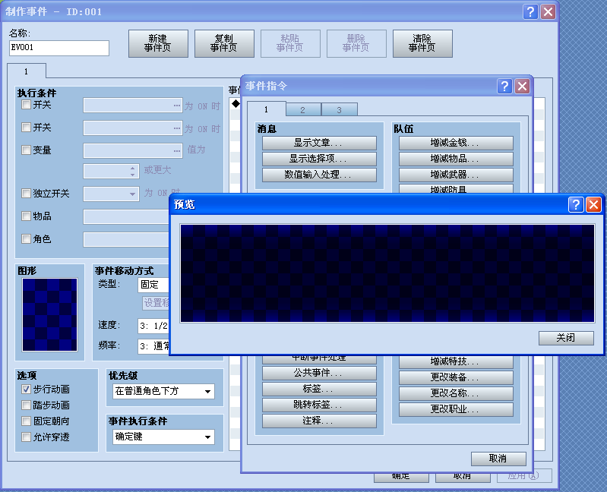The height and width of the screenshot is (492, 607).
Task: Uncheck the 步行动画 option
Action: point(26,389)
